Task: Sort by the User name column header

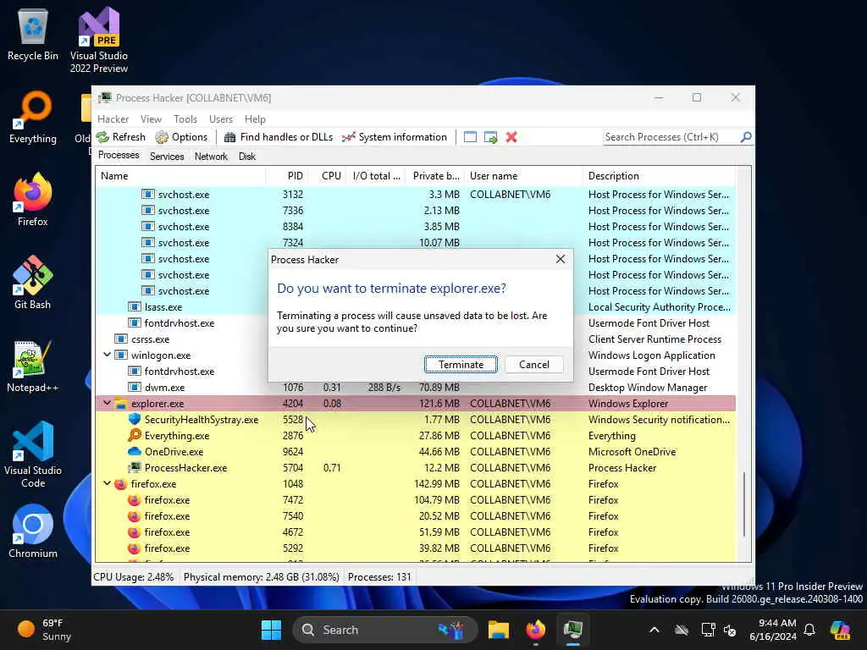Action: (x=523, y=176)
